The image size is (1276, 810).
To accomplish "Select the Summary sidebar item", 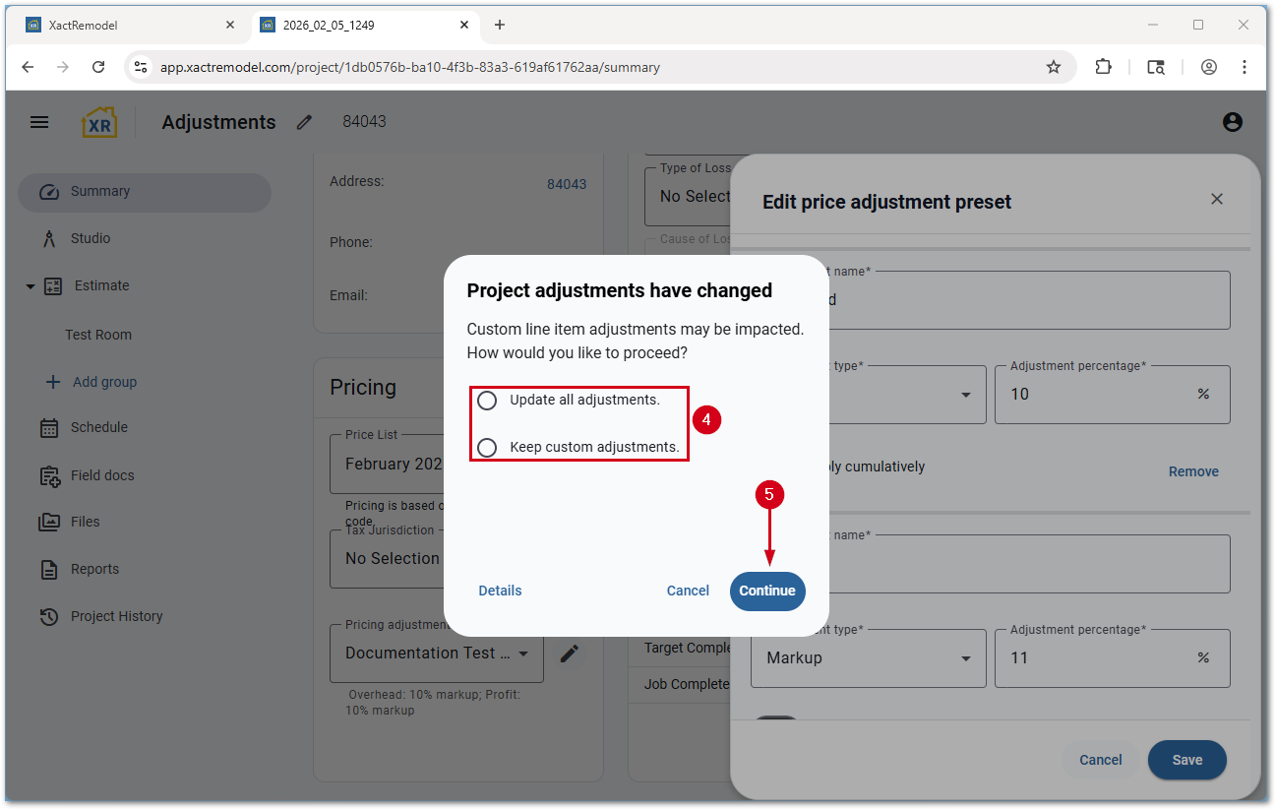I will coord(98,192).
